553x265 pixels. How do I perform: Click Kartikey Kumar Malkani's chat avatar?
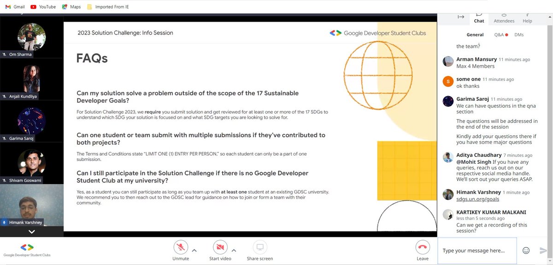click(x=448, y=214)
